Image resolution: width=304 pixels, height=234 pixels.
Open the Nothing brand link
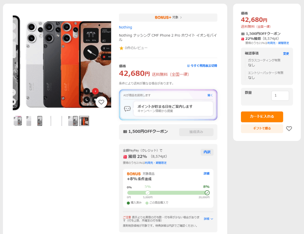[x=125, y=27]
